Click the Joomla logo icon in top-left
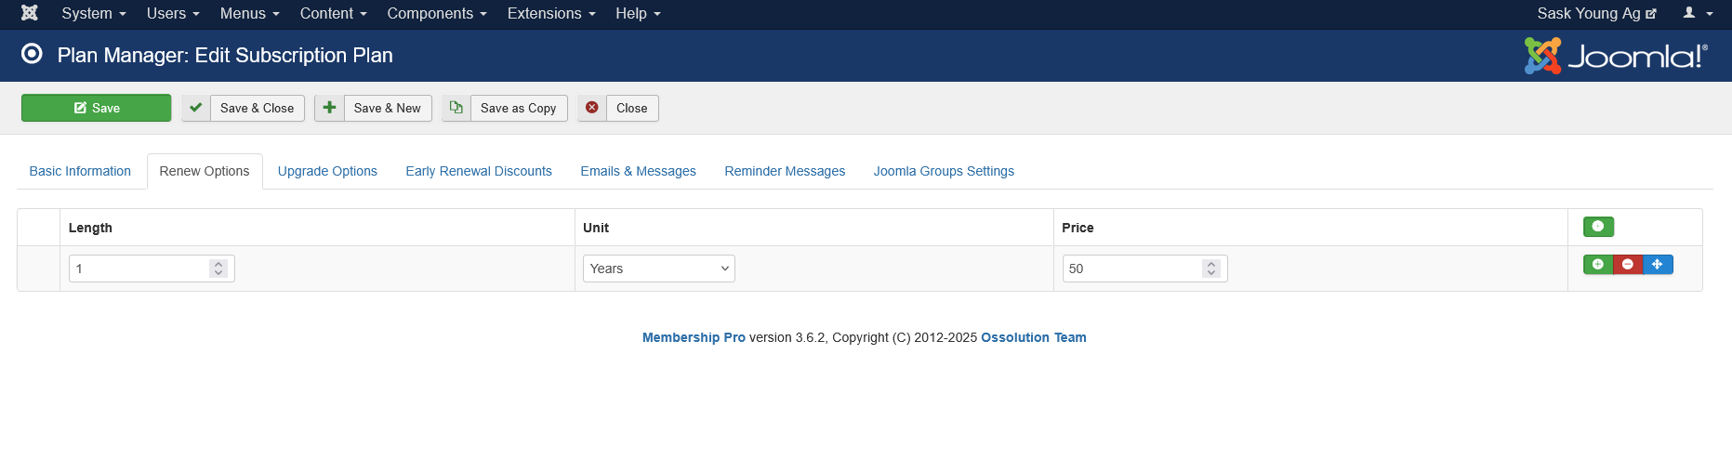Image resolution: width=1732 pixels, height=472 pixels. (x=30, y=13)
